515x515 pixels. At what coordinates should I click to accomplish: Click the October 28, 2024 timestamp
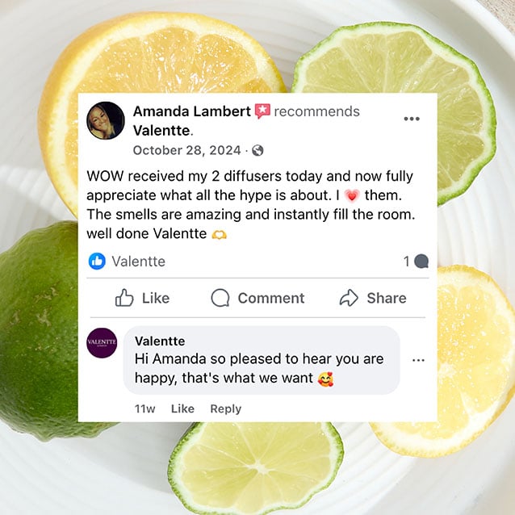(187, 150)
